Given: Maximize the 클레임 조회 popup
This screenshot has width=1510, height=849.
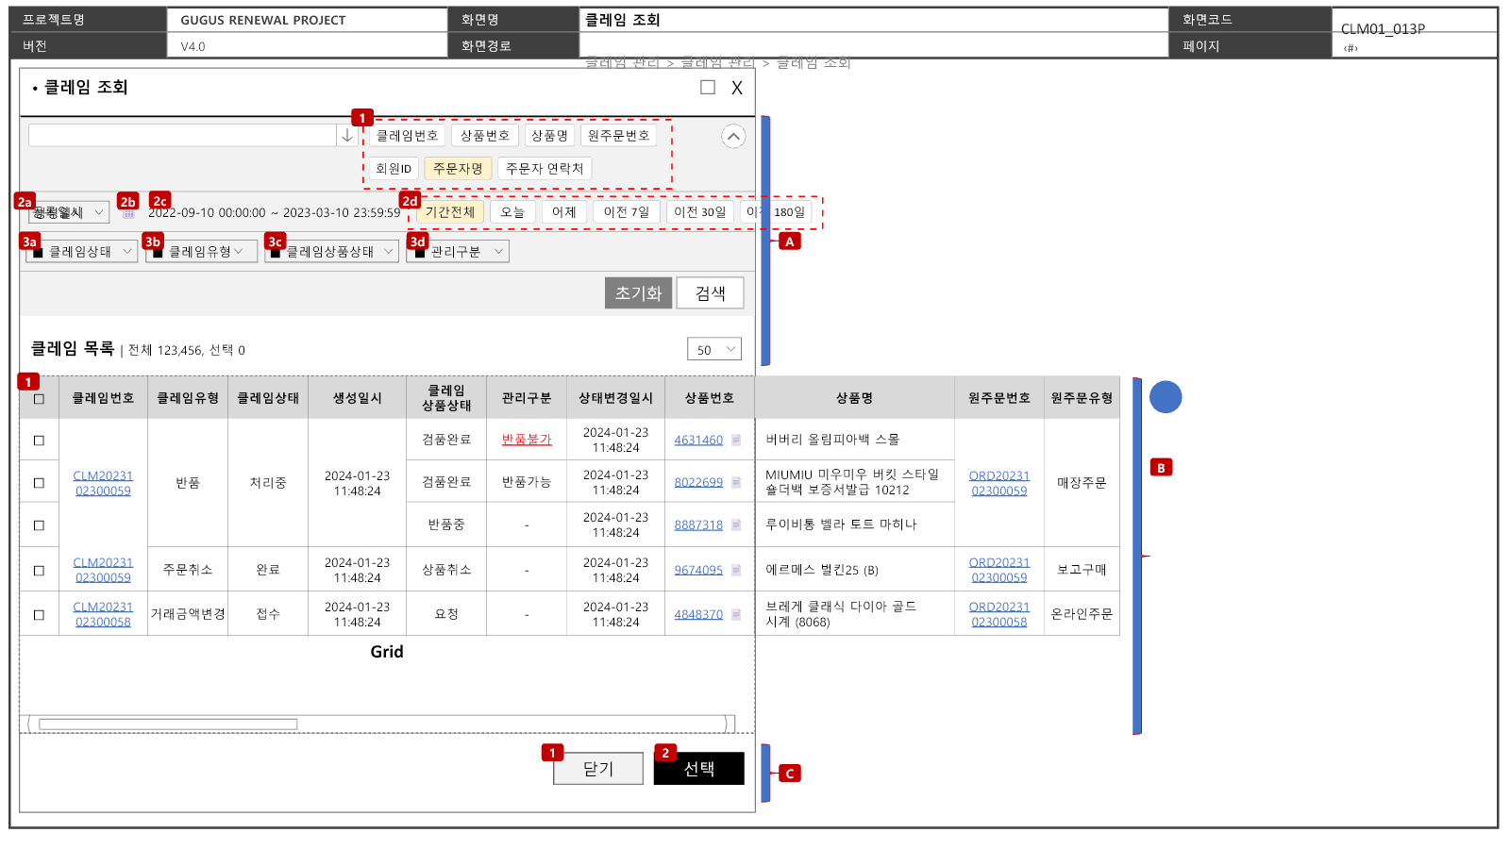Looking at the screenshot, I should pyautogui.click(x=708, y=88).
